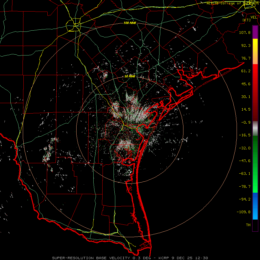Viewport: 260px width, 260px height.
Task: Click the 30.1 value on velocity scale
Action: (246, 97)
